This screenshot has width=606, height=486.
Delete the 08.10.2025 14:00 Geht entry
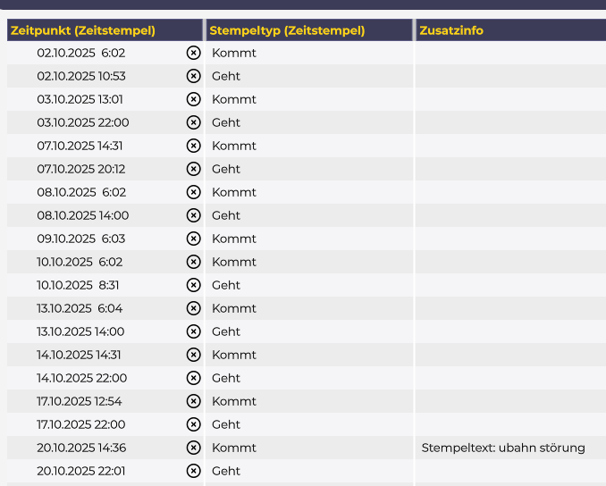(193, 215)
